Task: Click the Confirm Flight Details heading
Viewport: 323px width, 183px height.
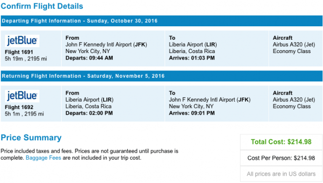Action: coord(42,6)
